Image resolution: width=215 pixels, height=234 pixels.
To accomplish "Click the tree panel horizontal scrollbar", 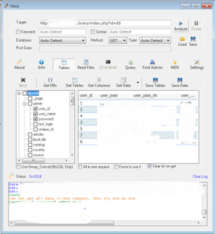I will click(43, 160).
